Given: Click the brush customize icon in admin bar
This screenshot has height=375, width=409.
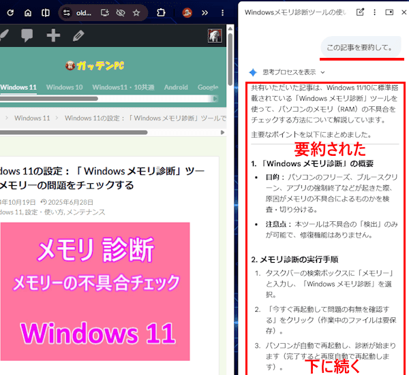Looking at the screenshot, I should coord(4,35).
